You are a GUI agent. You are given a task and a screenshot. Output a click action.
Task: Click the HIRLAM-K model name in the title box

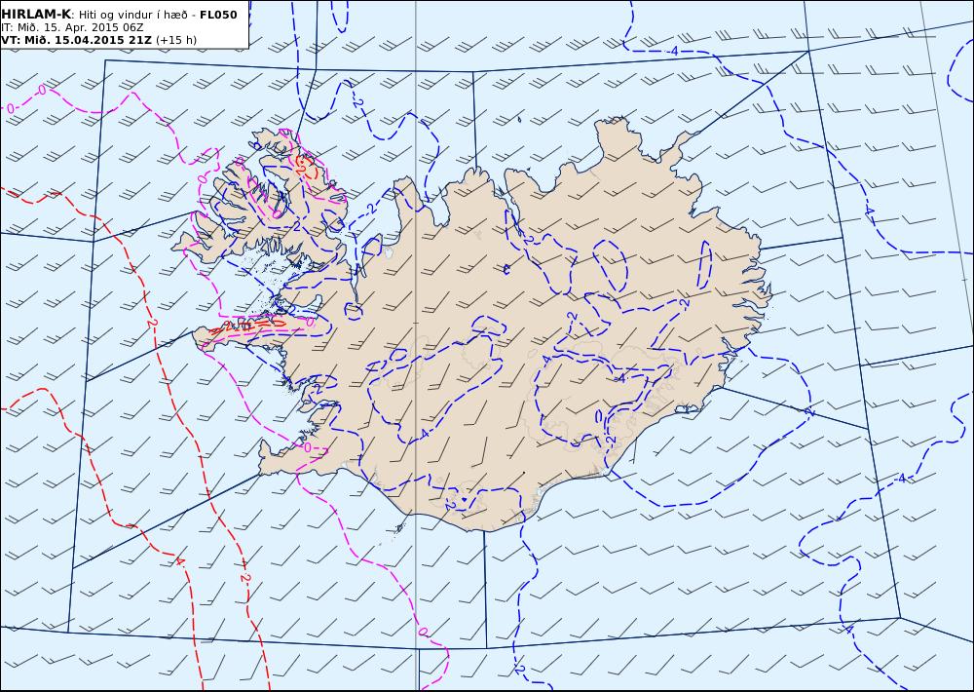pyautogui.click(x=36, y=15)
